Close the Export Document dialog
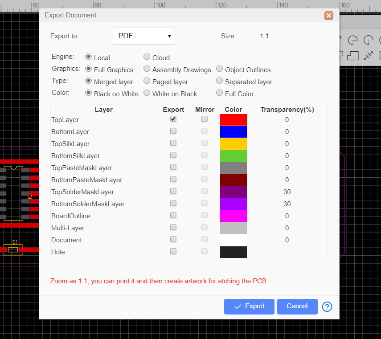The height and width of the screenshot is (339, 381). pos(328,16)
